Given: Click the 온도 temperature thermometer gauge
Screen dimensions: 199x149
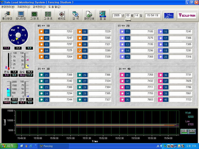Looking at the screenshot, I should pyautogui.click(x=9, y=61).
